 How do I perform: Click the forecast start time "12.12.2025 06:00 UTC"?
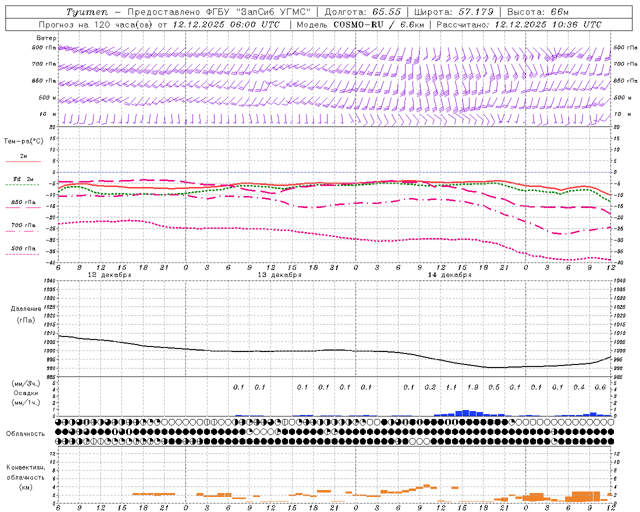click(x=226, y=24)
